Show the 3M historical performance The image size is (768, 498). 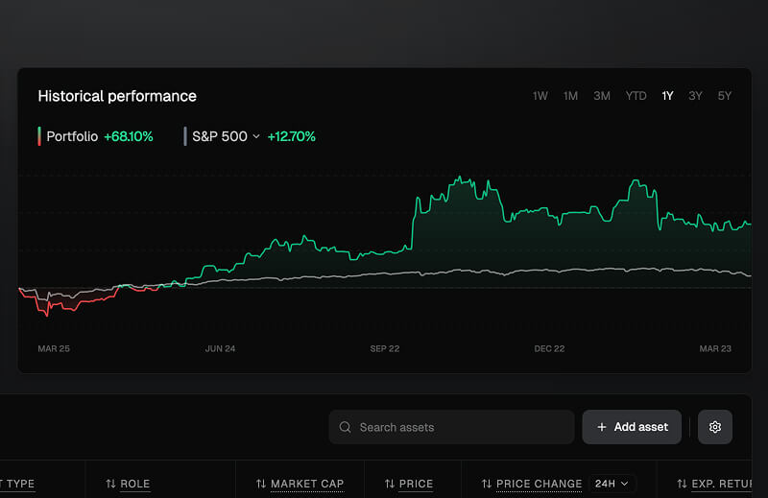602,96
